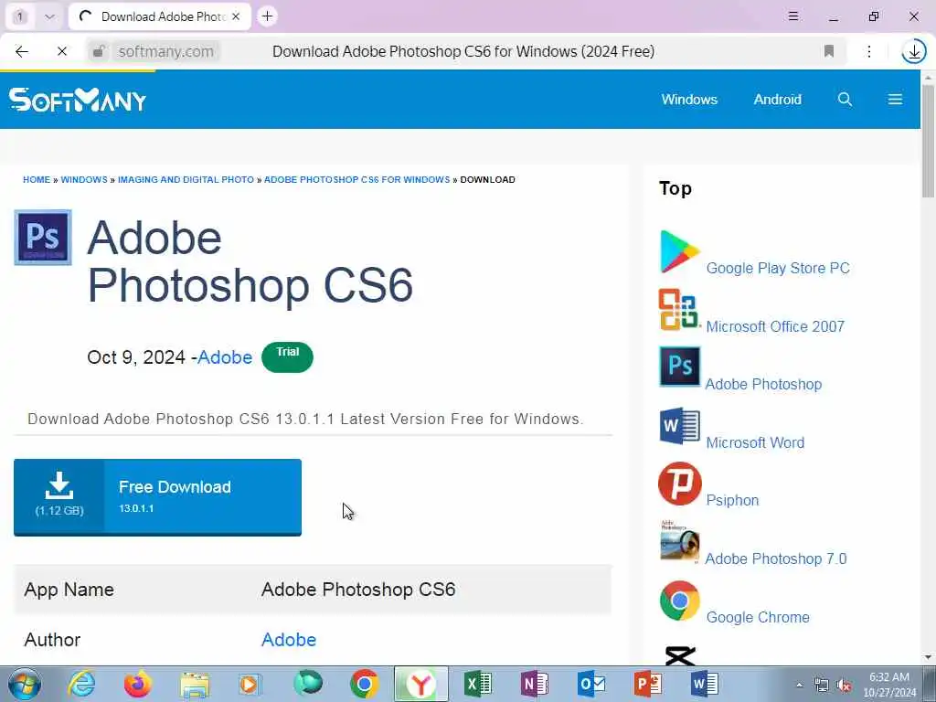Launch Internet Explorer from taskbar
936x702 pixels.
pos(81,684)
